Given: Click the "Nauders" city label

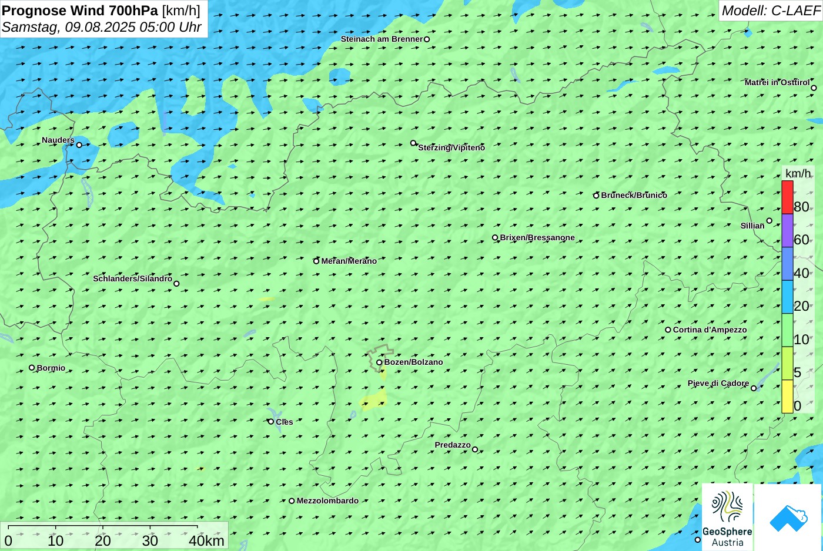Looking at the screenshot, I should [x=58, y=140].
